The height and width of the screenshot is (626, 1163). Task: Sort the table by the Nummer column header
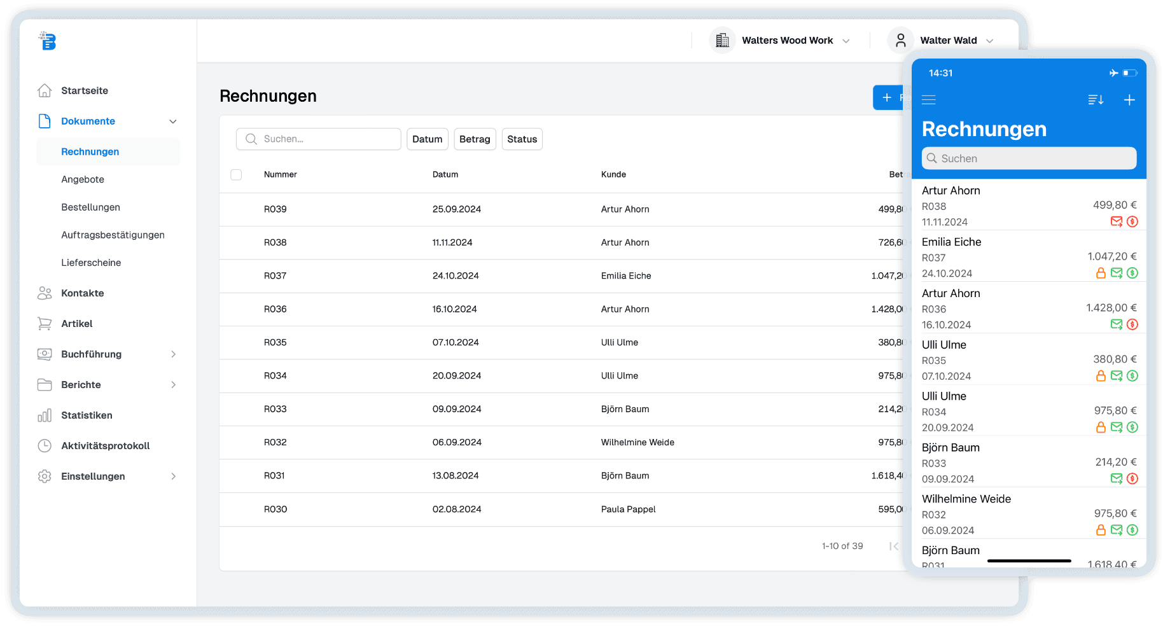pos(281,174)
